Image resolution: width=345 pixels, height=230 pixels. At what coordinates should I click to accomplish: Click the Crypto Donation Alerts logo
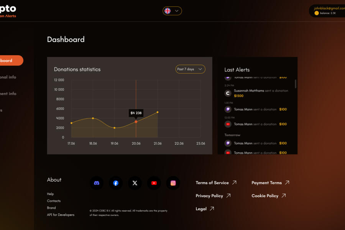click(7, 10)
